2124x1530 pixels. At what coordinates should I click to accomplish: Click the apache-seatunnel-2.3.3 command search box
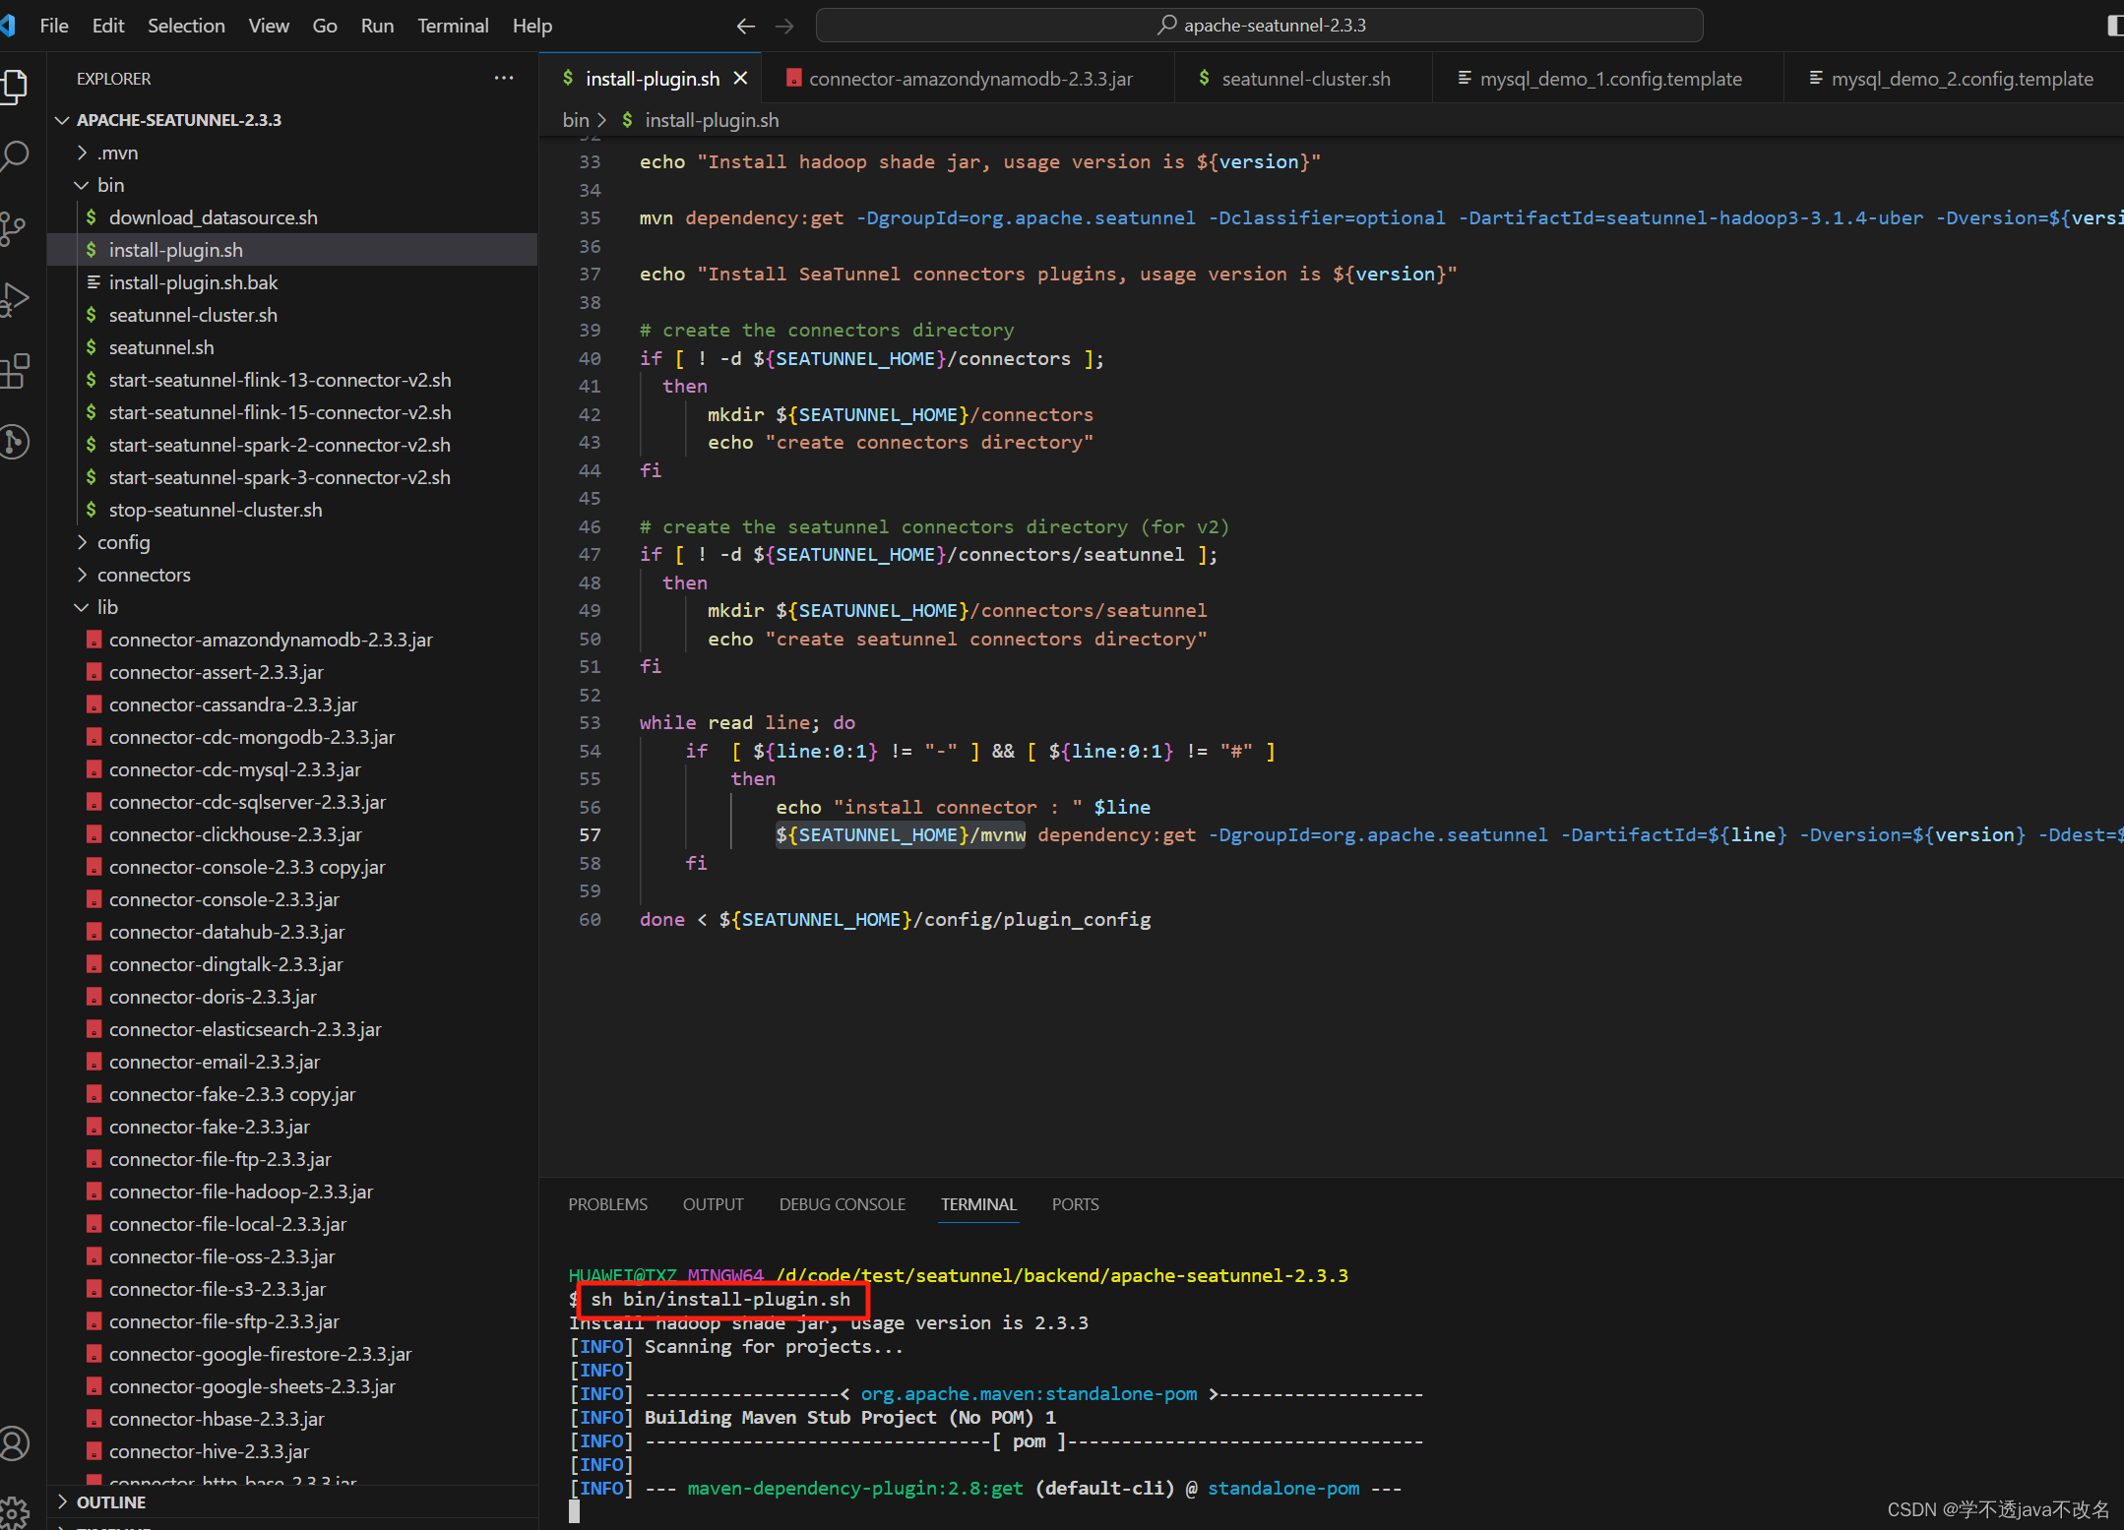point(1259,26)
